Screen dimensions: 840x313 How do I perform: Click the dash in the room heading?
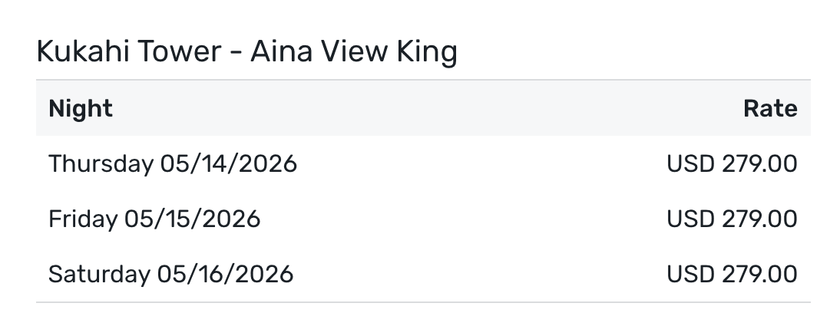[x=237, y=54]
